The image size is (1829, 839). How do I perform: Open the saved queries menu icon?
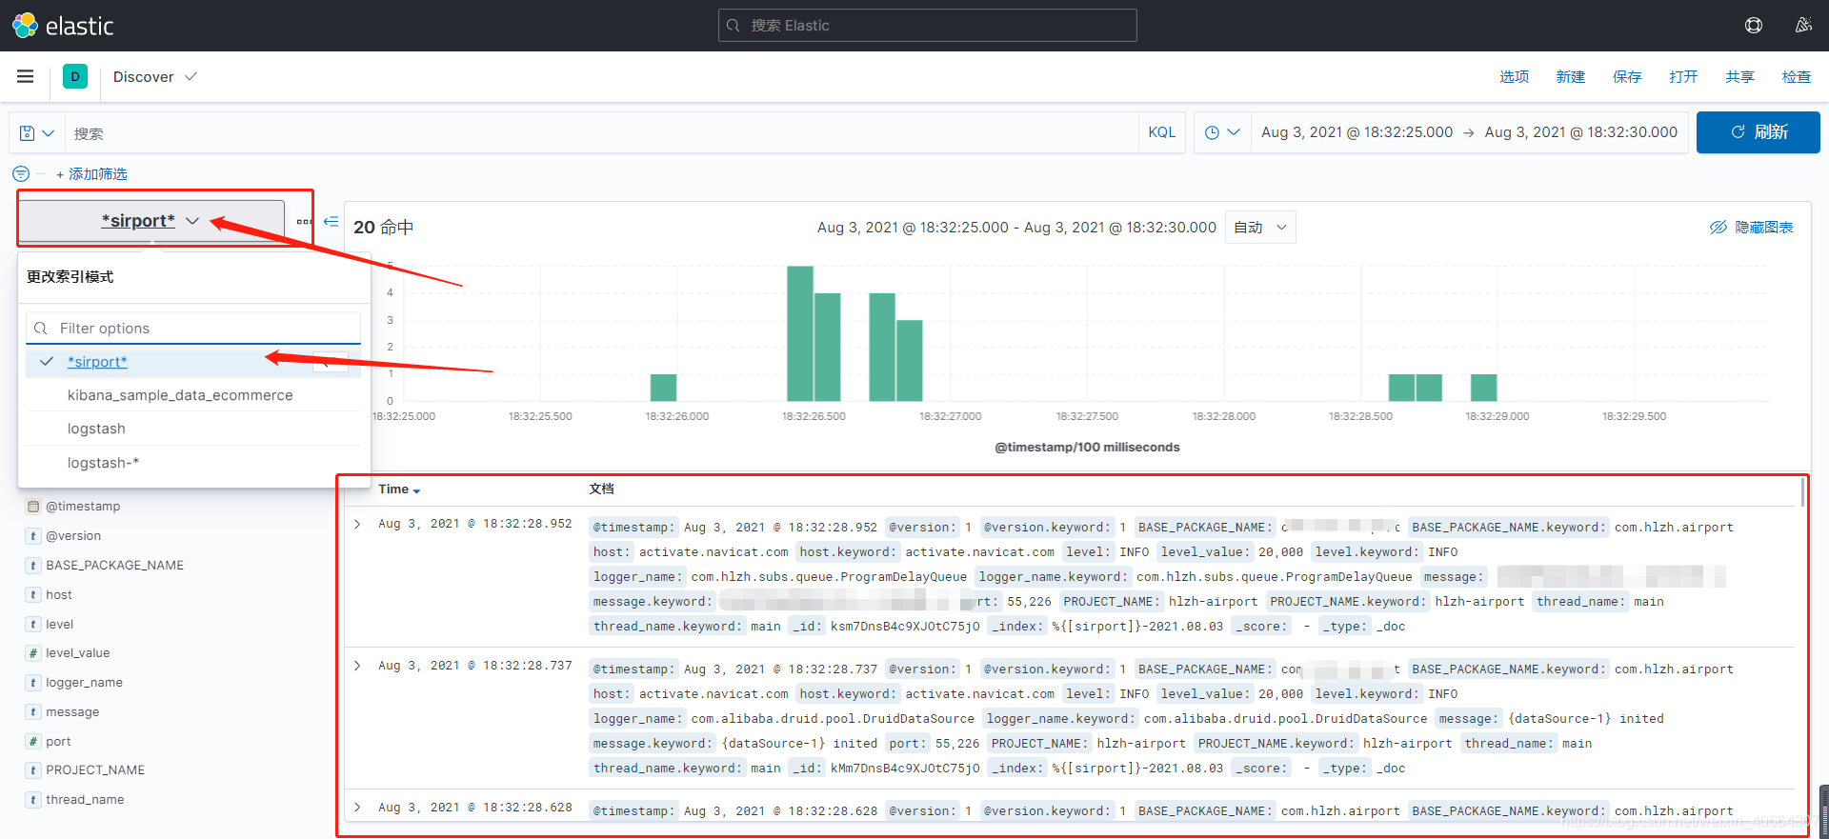coord(36,133)
